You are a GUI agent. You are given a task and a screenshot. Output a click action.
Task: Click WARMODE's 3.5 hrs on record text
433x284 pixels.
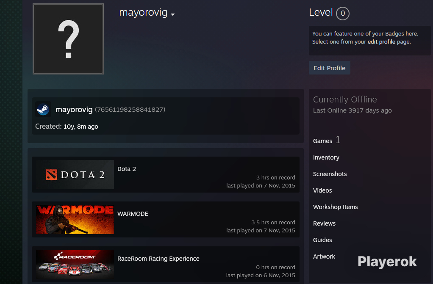point(273,223)
